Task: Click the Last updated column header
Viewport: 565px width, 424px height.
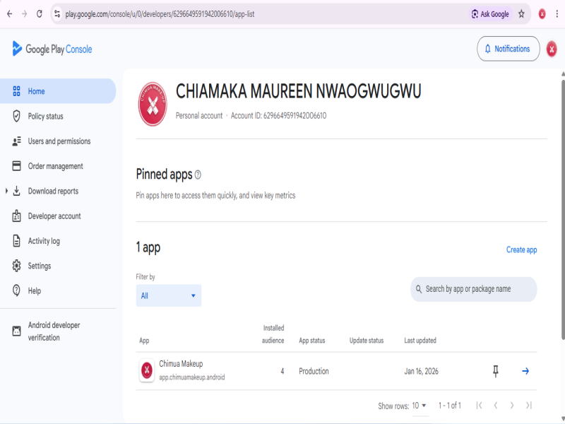Action: [420, 341]
